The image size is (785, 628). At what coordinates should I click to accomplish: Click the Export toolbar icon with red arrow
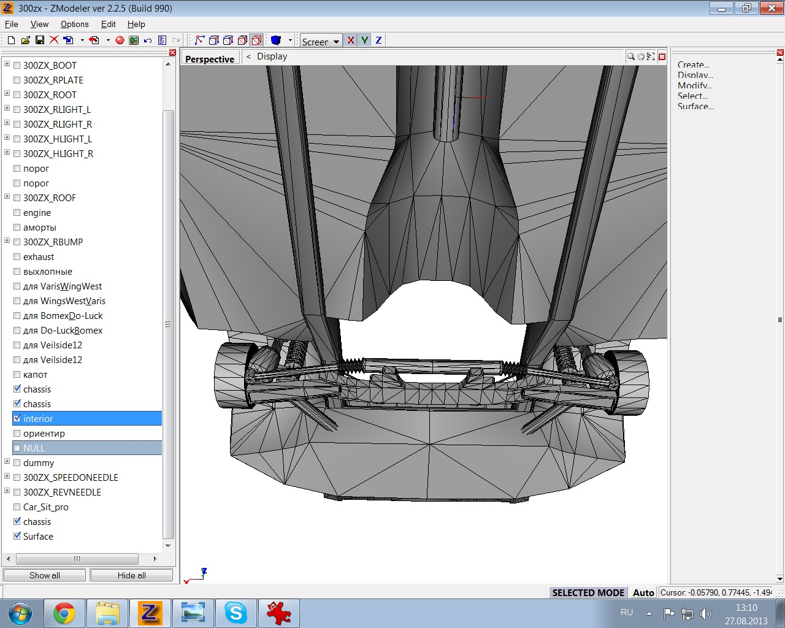[94, 40]
